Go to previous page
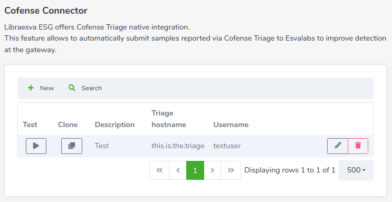 click(x=178, y=170)
